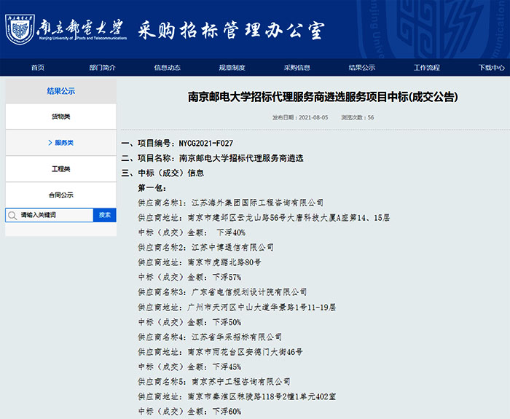This screenshot has width=510, height=419.
Task: Open 工程类 in the sidebar list
Action: 61,169
